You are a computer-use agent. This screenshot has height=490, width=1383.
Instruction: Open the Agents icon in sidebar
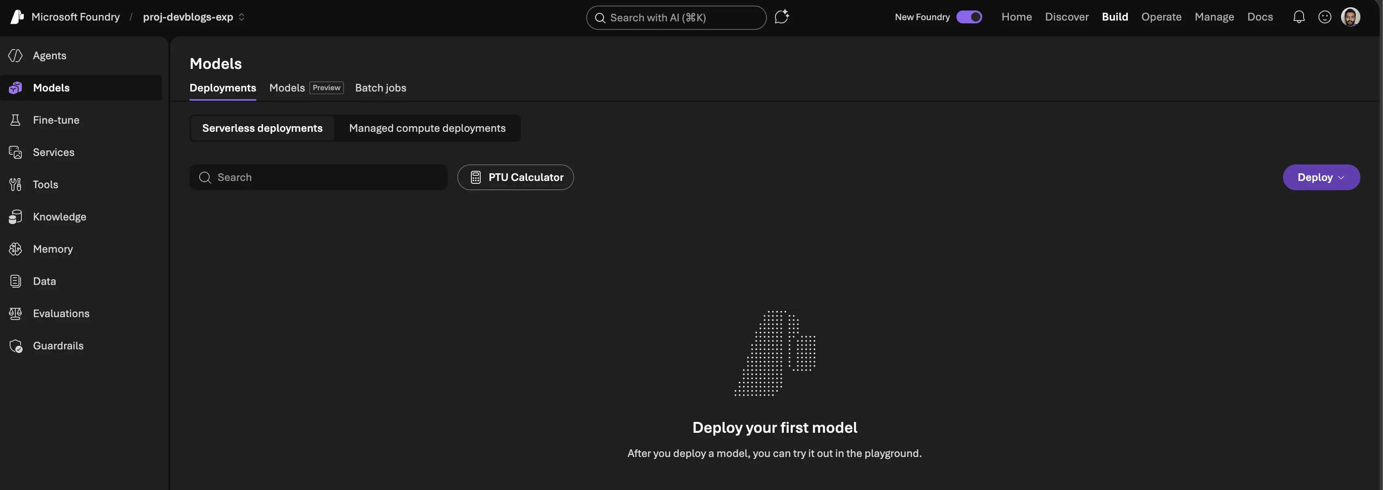coord(16,56)
